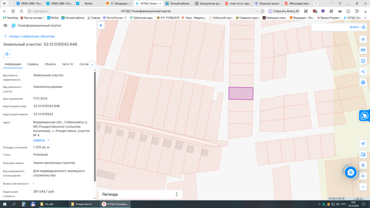Switch to the Части ЗУ tab

click(x=68, y=64)
